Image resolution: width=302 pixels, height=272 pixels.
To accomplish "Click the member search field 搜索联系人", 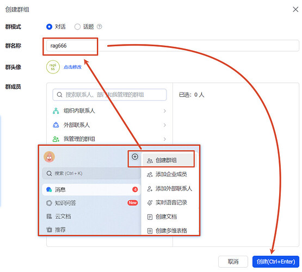I will [109, 95].
